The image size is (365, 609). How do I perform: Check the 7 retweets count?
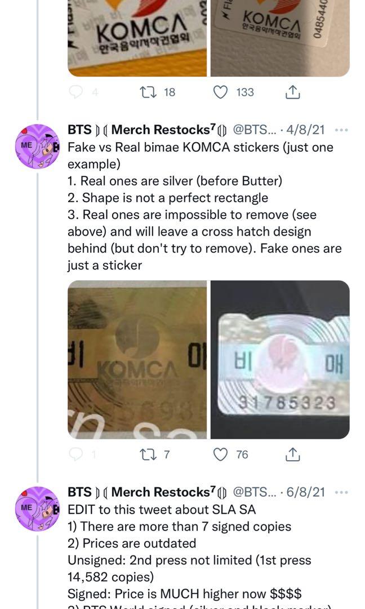[x=166, y=454]
